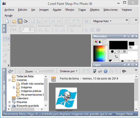140x118 pixels.
Task: Open the Organizer gear options menu
Action: tap(10, 71)
